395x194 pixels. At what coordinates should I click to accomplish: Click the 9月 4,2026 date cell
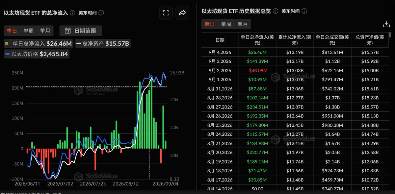[x=220, y=52]
